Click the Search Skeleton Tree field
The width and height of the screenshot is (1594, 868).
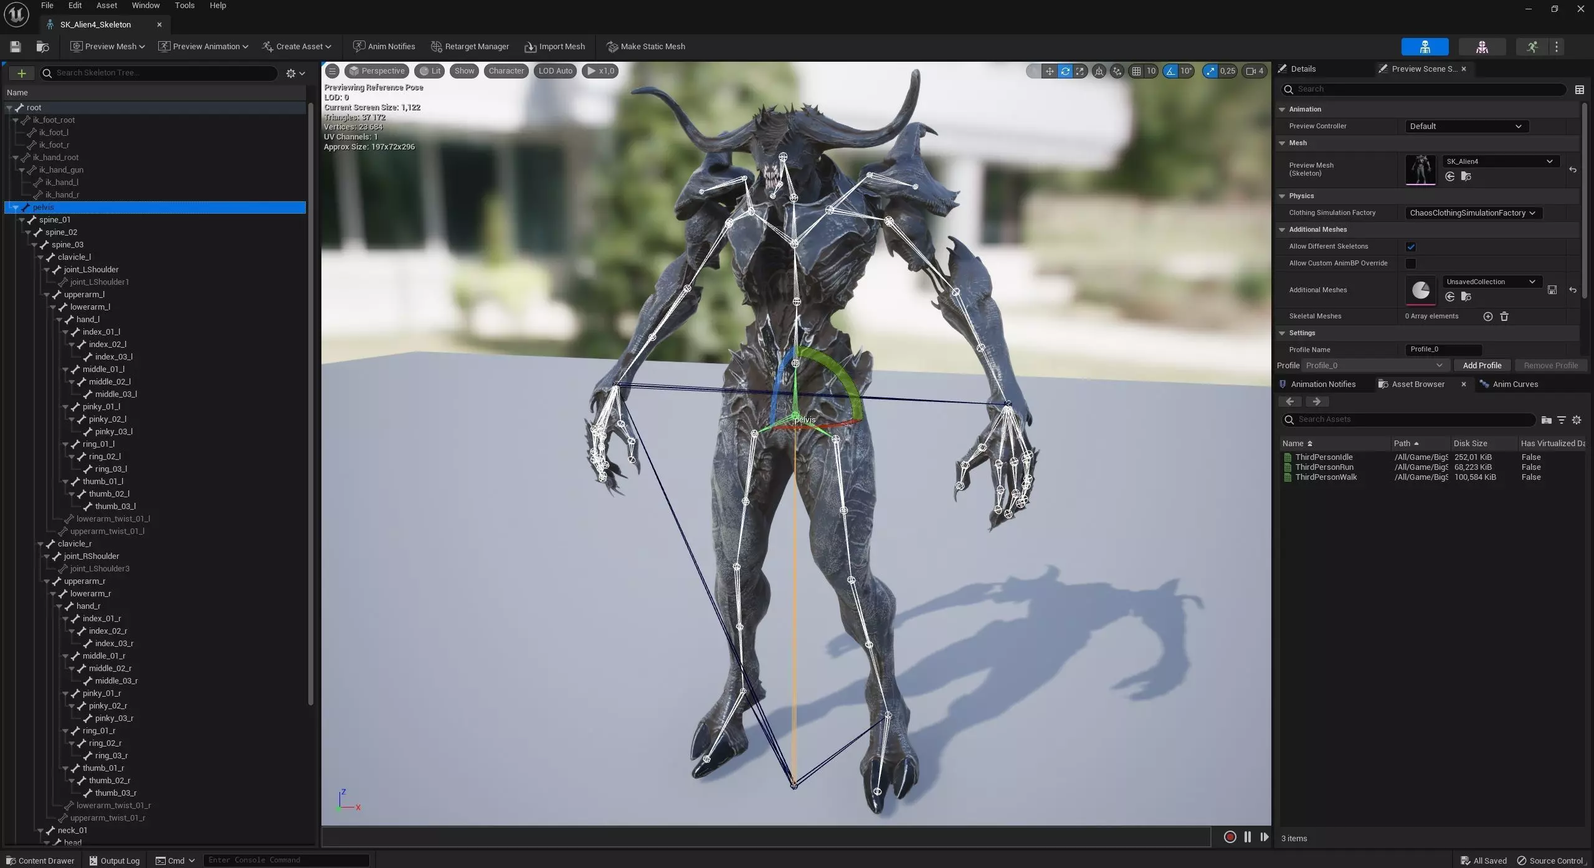(159, 73)
